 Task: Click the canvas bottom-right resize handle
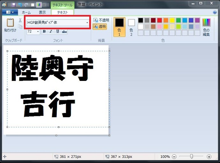point(109,135)
